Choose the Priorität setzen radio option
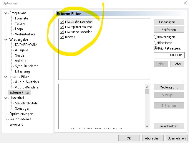 coord(155,48)
